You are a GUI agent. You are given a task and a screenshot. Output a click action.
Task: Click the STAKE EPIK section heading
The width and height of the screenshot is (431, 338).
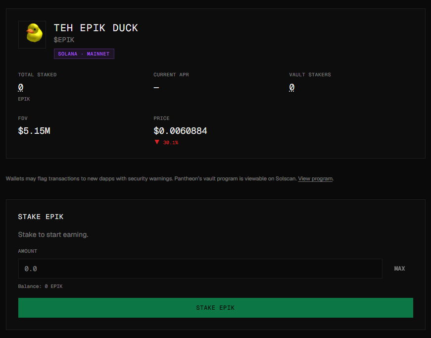(x=41, y=217)
